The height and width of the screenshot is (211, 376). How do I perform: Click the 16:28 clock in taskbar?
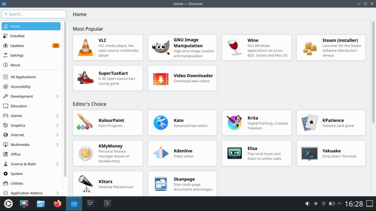tap(354, 204)
